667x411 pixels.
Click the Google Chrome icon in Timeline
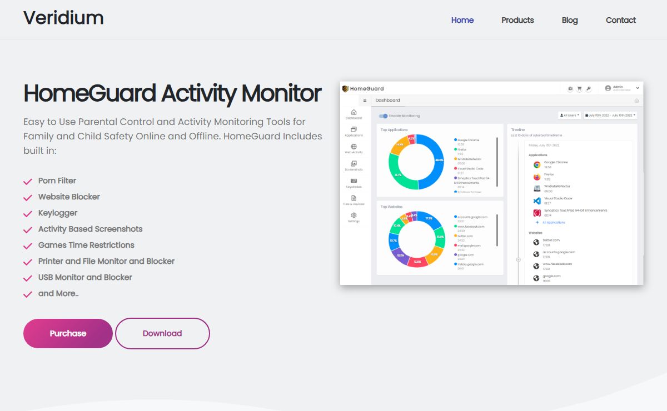tap(537, 164)
